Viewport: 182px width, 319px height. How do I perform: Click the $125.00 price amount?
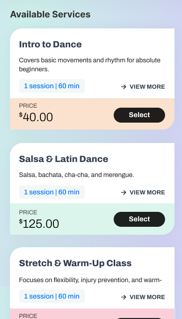(39, 224)
